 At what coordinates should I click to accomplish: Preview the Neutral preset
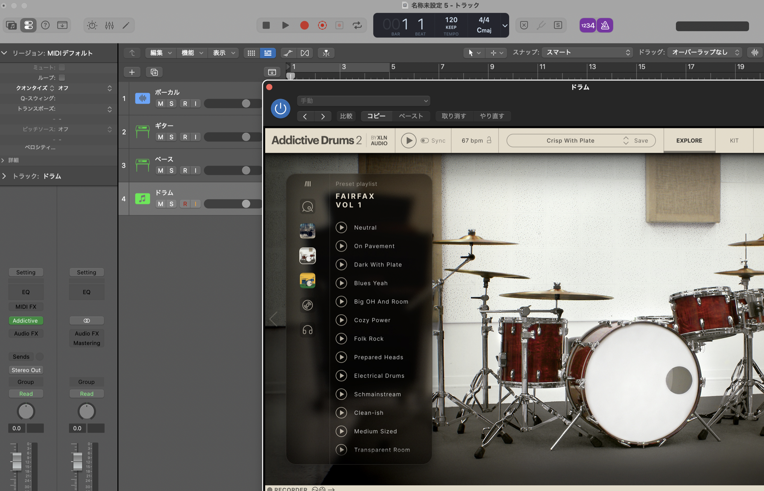tap(341, 227)
